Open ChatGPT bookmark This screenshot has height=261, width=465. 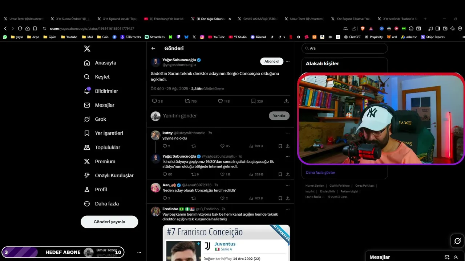352,37
